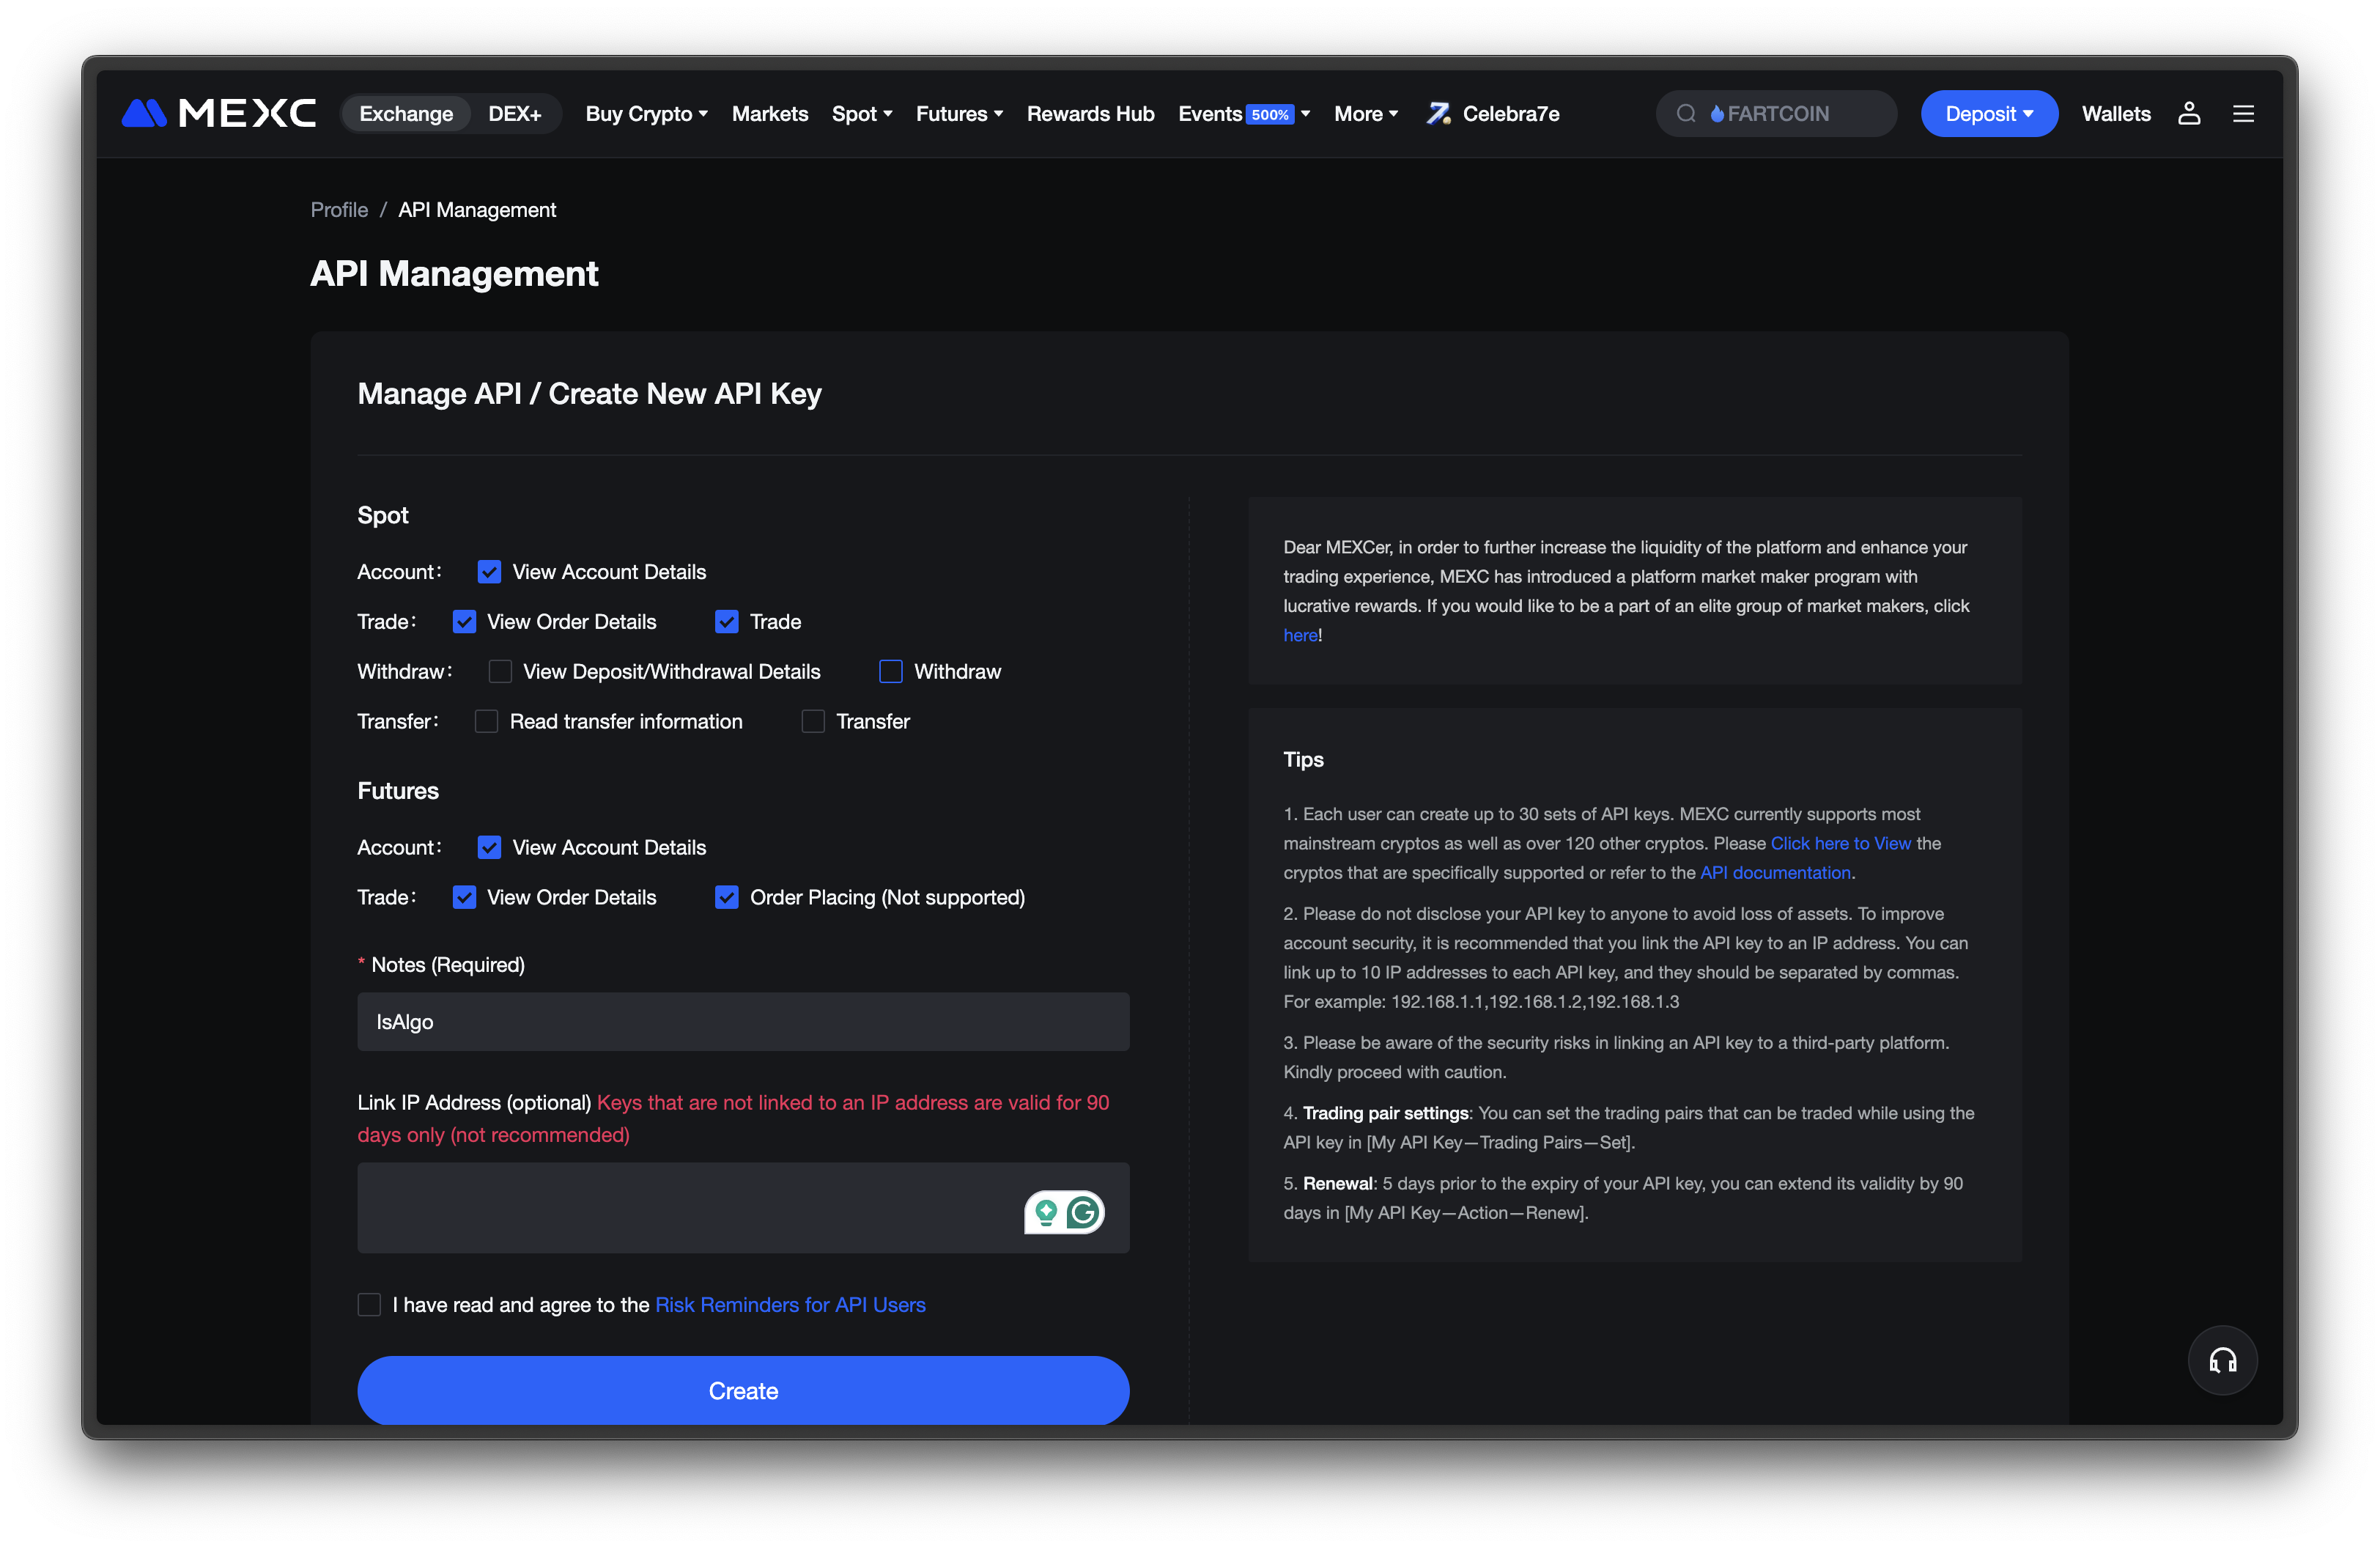Check the Risk Reminders agreement box
The height and width of the screenshot is (1548, 2380).
(x=369, y=1304)
